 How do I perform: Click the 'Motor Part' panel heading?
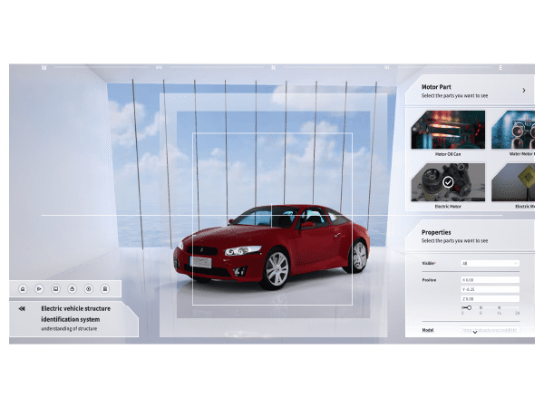pyautogui.click(x=436, y=87)
